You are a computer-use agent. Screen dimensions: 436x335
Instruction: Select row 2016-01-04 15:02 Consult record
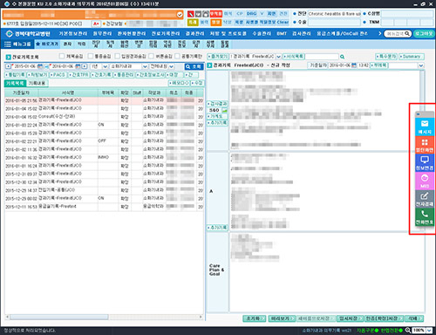tap(104, 117)
